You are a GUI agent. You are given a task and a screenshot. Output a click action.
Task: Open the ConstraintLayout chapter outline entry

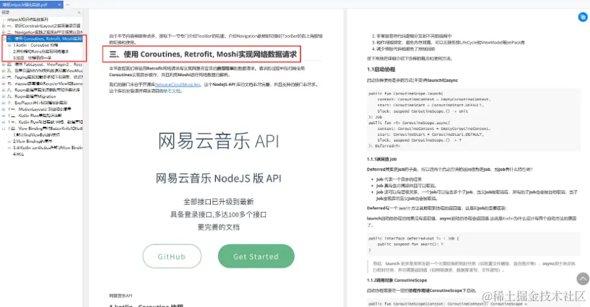click(44, 26)
